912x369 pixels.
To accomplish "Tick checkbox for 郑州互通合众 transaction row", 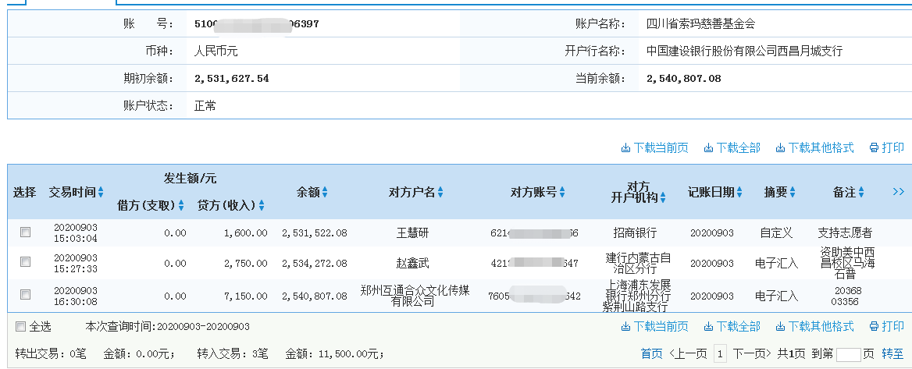I will click(25, 295).
